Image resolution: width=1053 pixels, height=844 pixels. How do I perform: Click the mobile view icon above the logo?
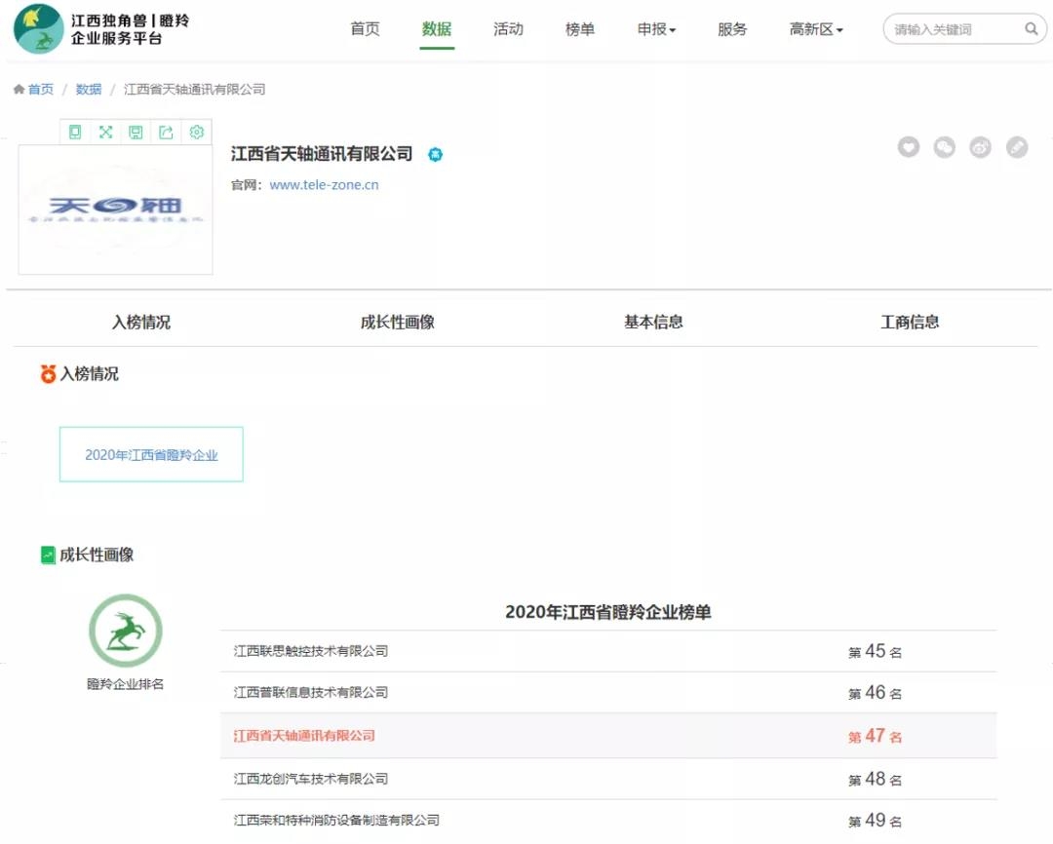75,133
